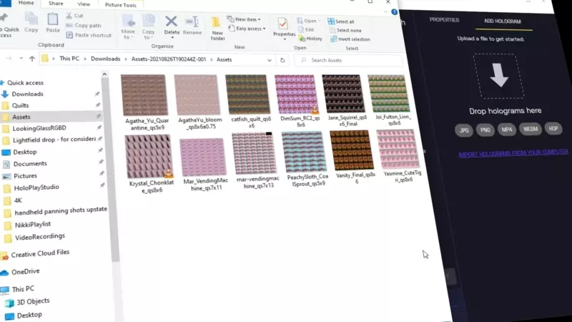Select the Vanity_Final_qs8x6 thumbnail
572x322 pixels.
tap(352, 150)
